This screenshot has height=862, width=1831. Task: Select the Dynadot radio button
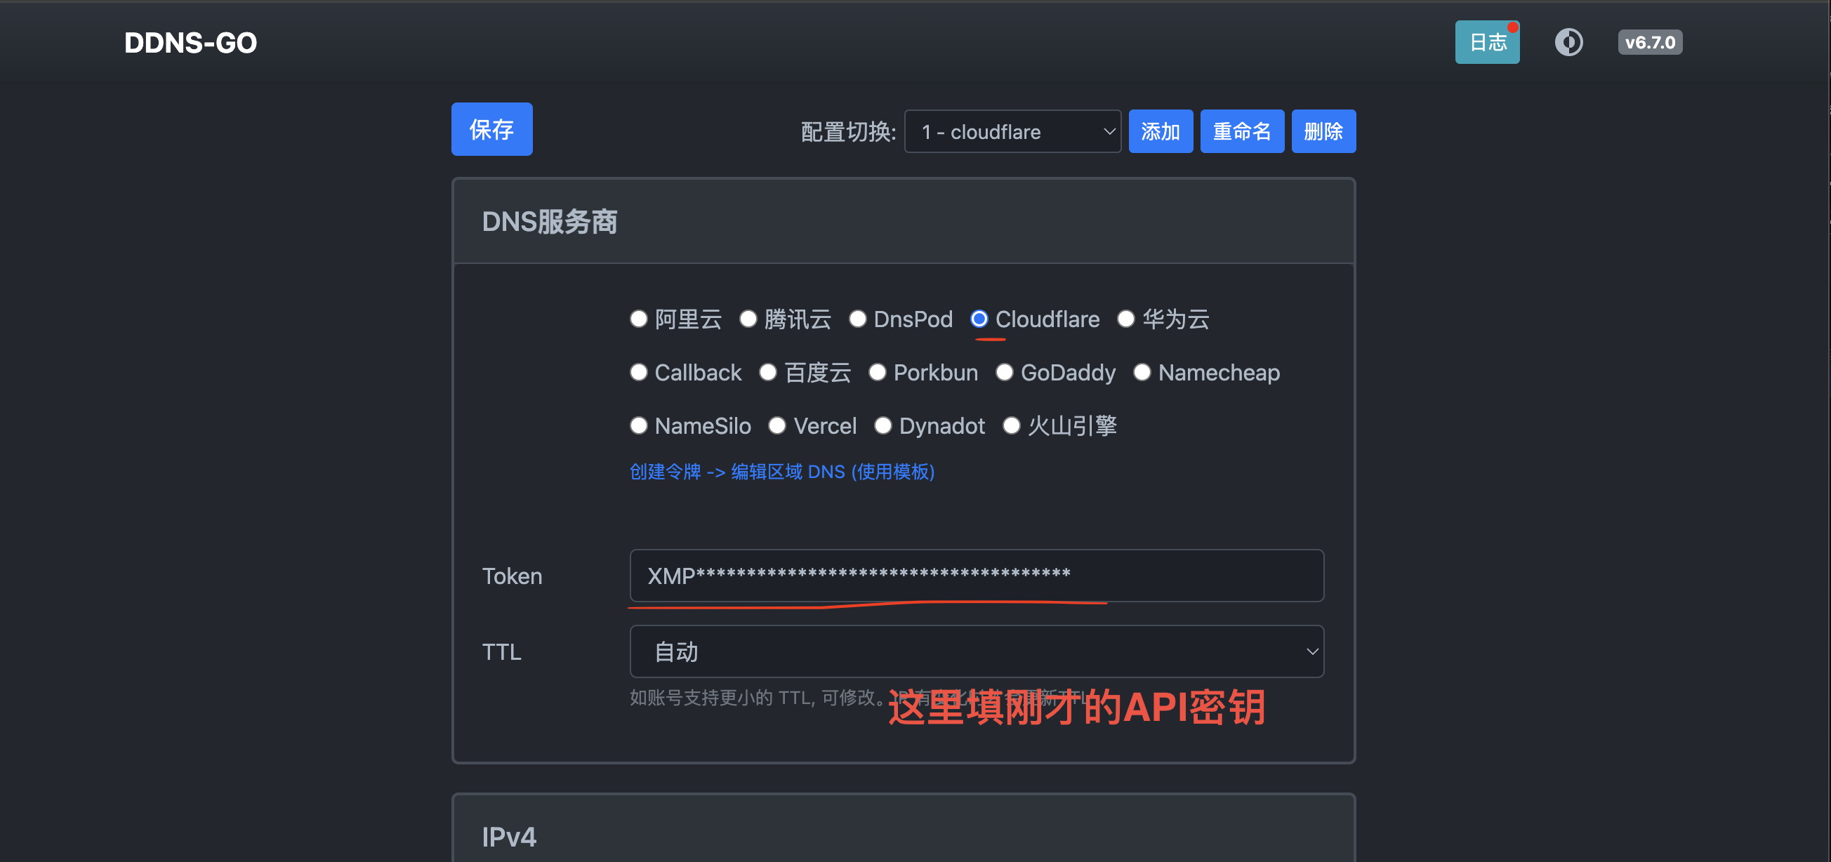pyautogui.click(x=883, y=425)
